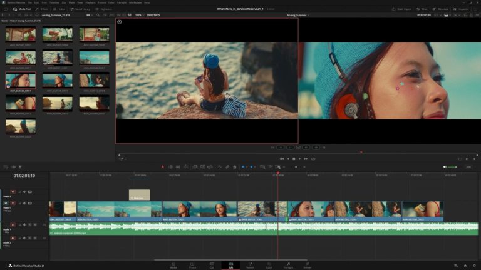Open the media pool view mode dropdown
Screen dimensions: 481x270
[x=89, y=15]
